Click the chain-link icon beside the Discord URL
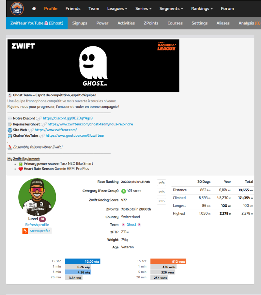The height and width of the screenshot is (295, 261). click(39, 118)
